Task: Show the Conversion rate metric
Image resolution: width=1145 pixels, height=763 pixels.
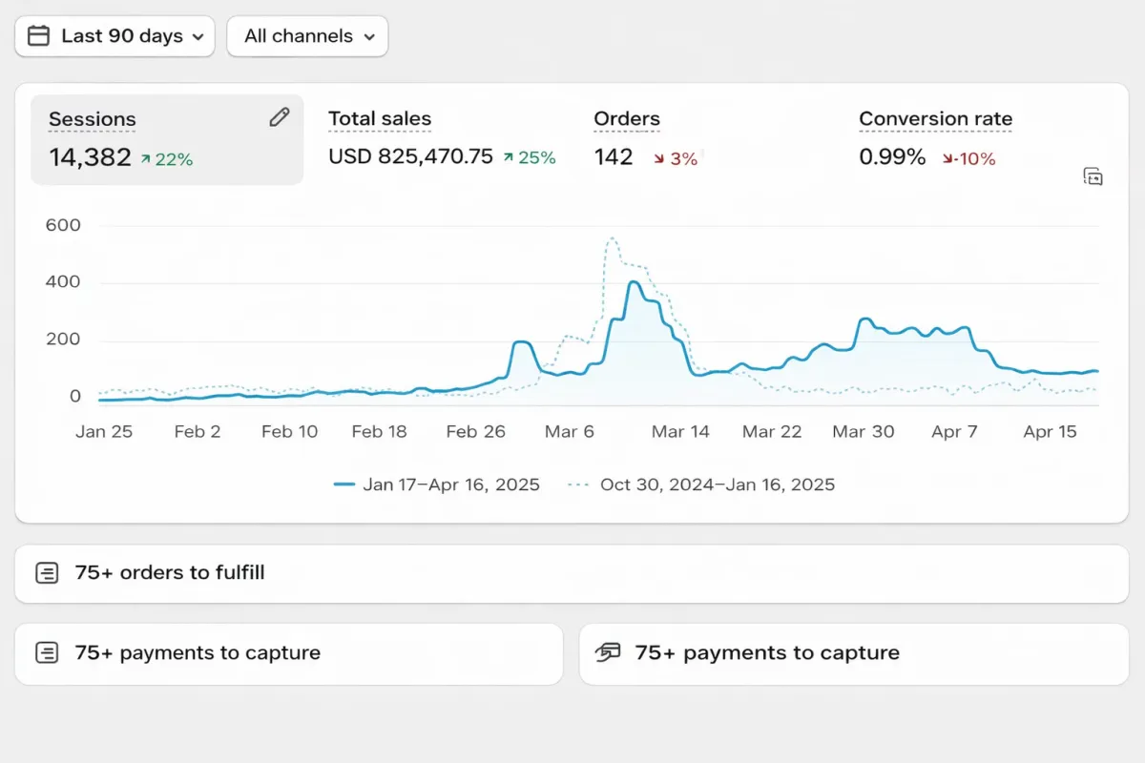Action: click(935, 119)
